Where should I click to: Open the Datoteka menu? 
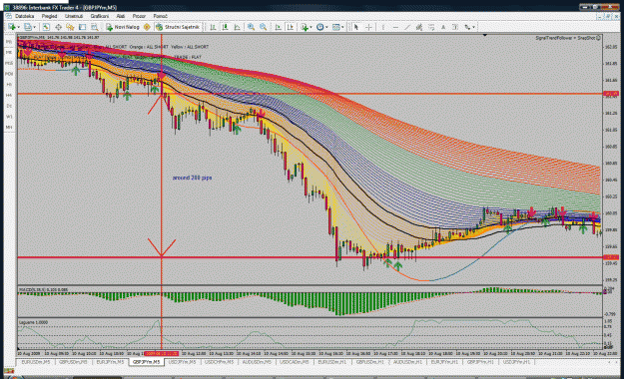tap(24, 16)
